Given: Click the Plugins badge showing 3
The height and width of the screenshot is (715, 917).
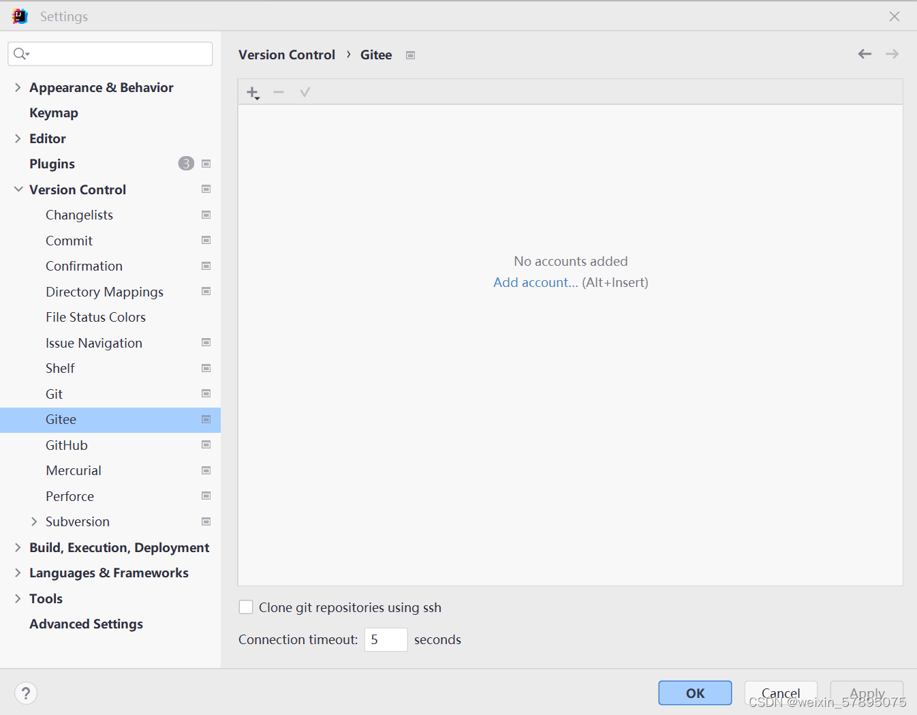Looking at the screenshot, I should 185,164.
